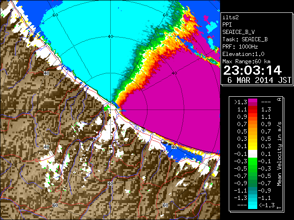Click the bright green band in the color bar
294x220 pixels.
[253, 161]
